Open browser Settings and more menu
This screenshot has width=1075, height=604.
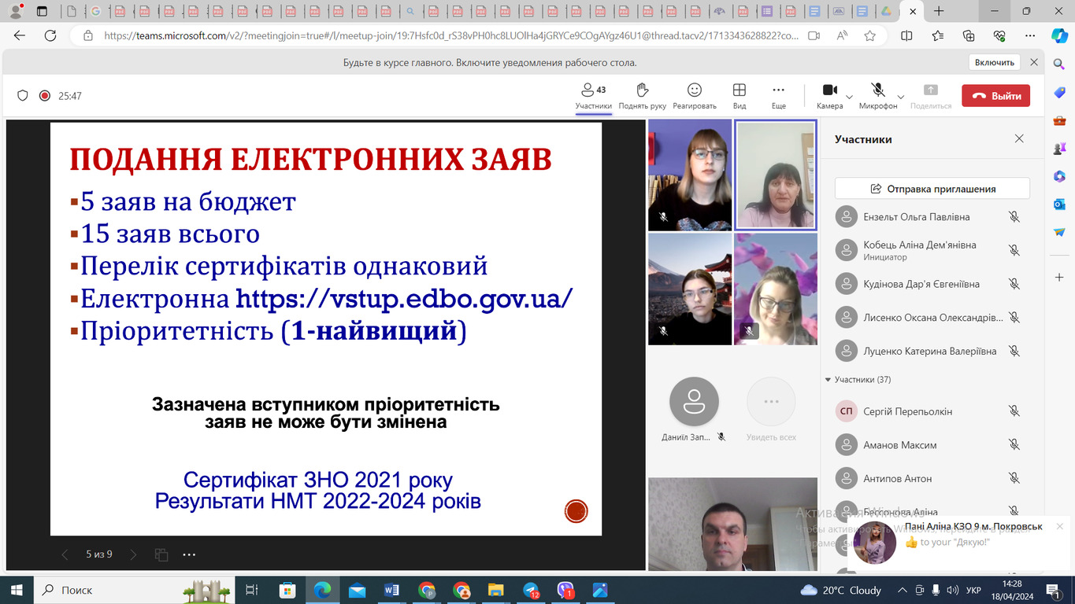[1030, 35]
